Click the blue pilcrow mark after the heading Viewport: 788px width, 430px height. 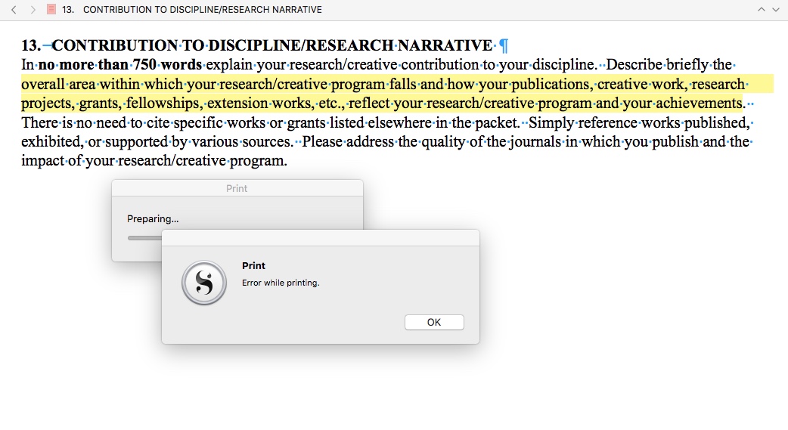click(x=504, y=45)
